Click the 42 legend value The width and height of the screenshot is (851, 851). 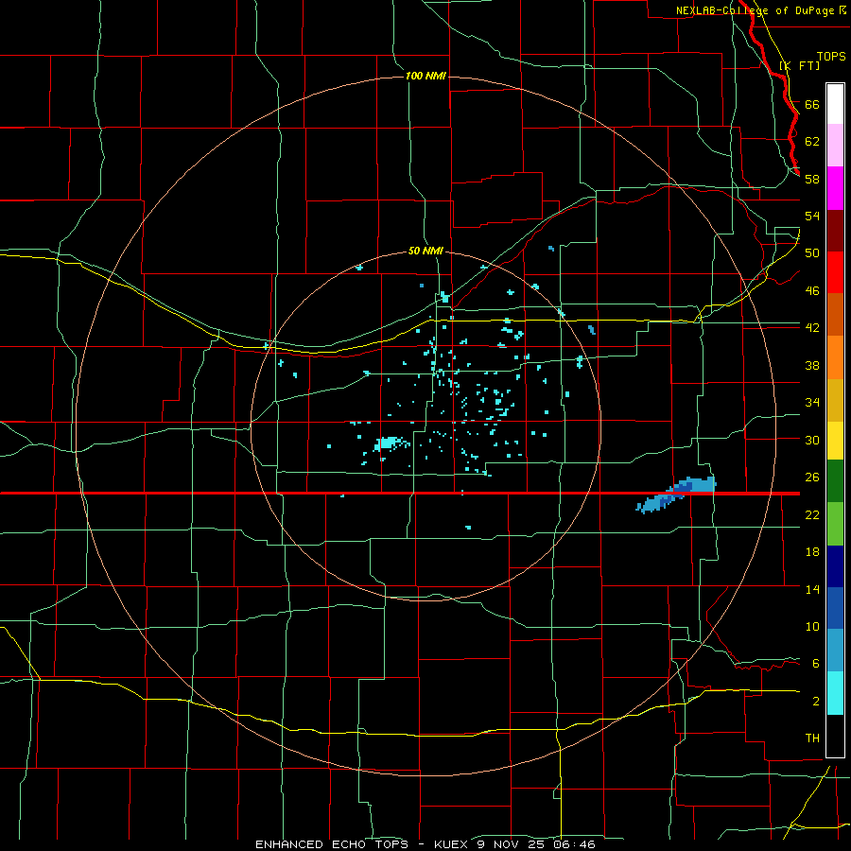tap(812, 327)
